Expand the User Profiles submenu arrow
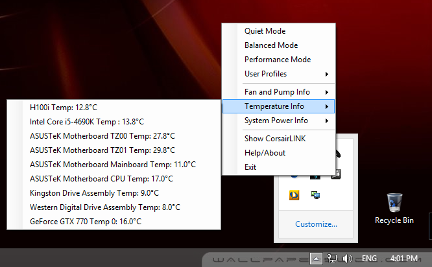432x267 pixels. point(327,74)
